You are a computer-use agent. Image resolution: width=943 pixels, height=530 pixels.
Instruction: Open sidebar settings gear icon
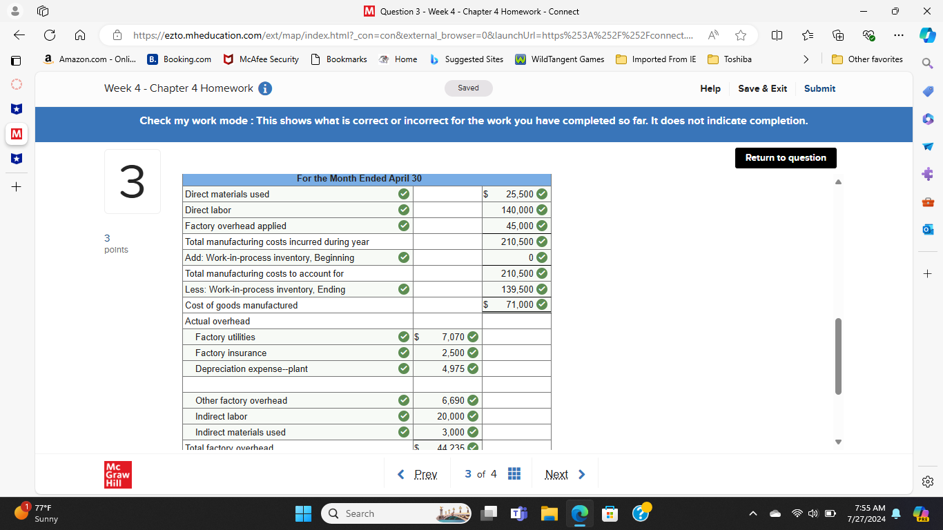pos(928,481)
